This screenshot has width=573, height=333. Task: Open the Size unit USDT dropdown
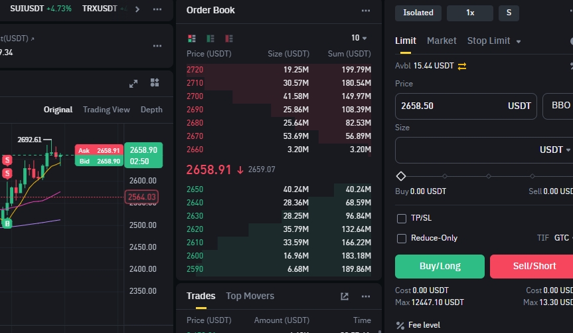pyautogui.click(x=554, y=150)
